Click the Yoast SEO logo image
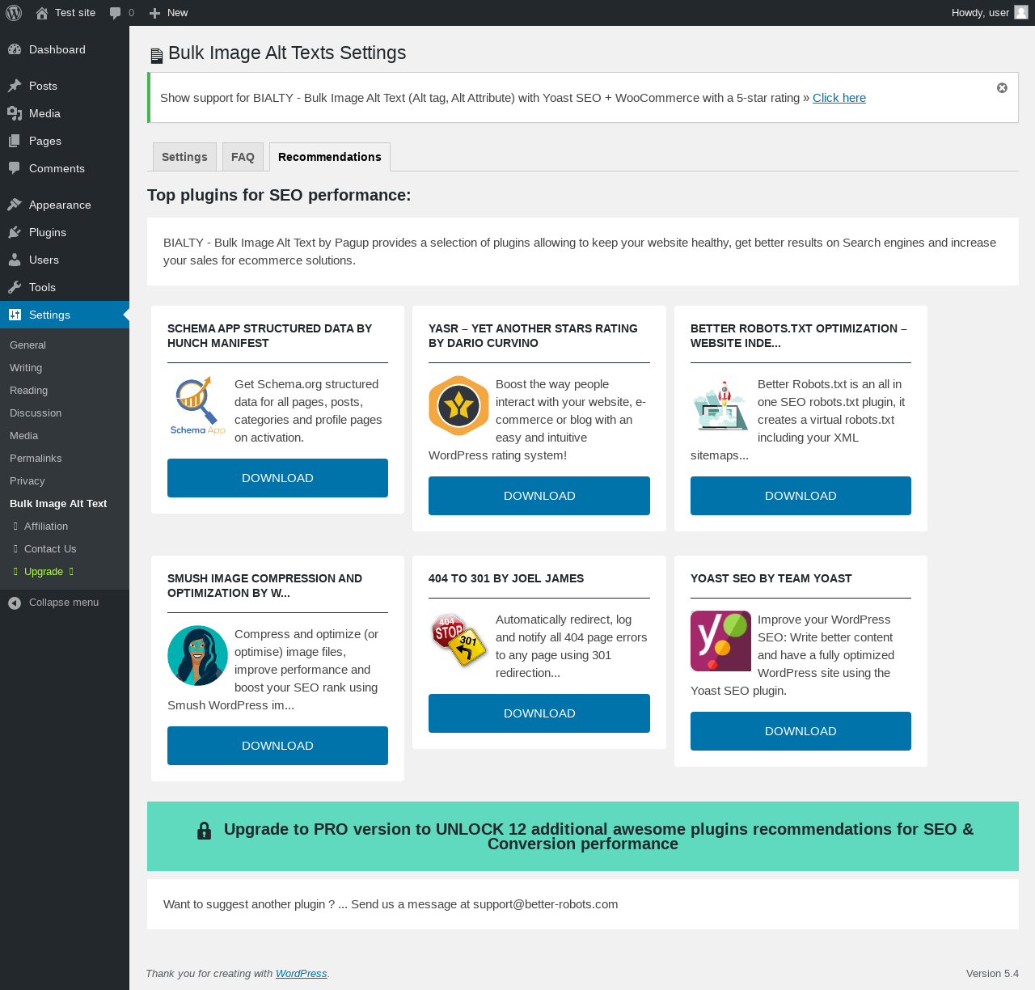The width and height of the screenshot is (1035, 990). point(720,641)
